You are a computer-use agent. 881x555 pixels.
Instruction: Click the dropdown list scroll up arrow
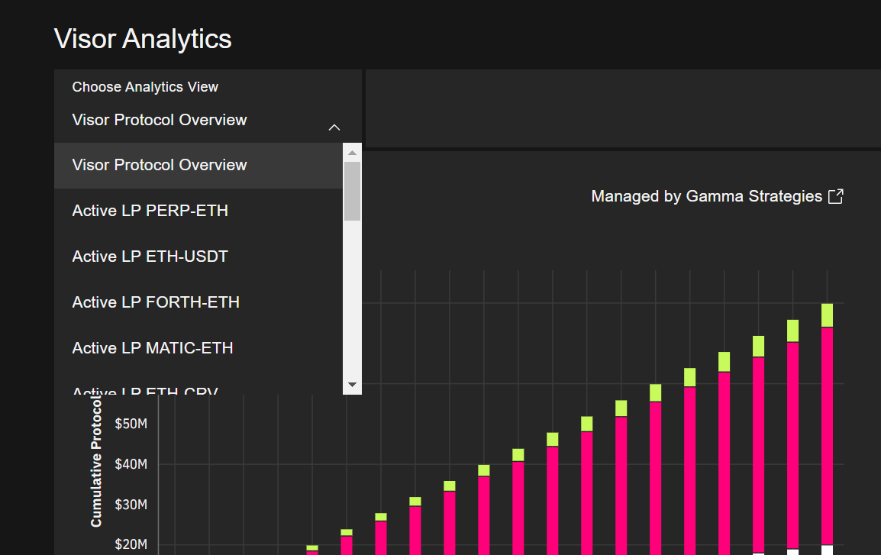point(352,153)
